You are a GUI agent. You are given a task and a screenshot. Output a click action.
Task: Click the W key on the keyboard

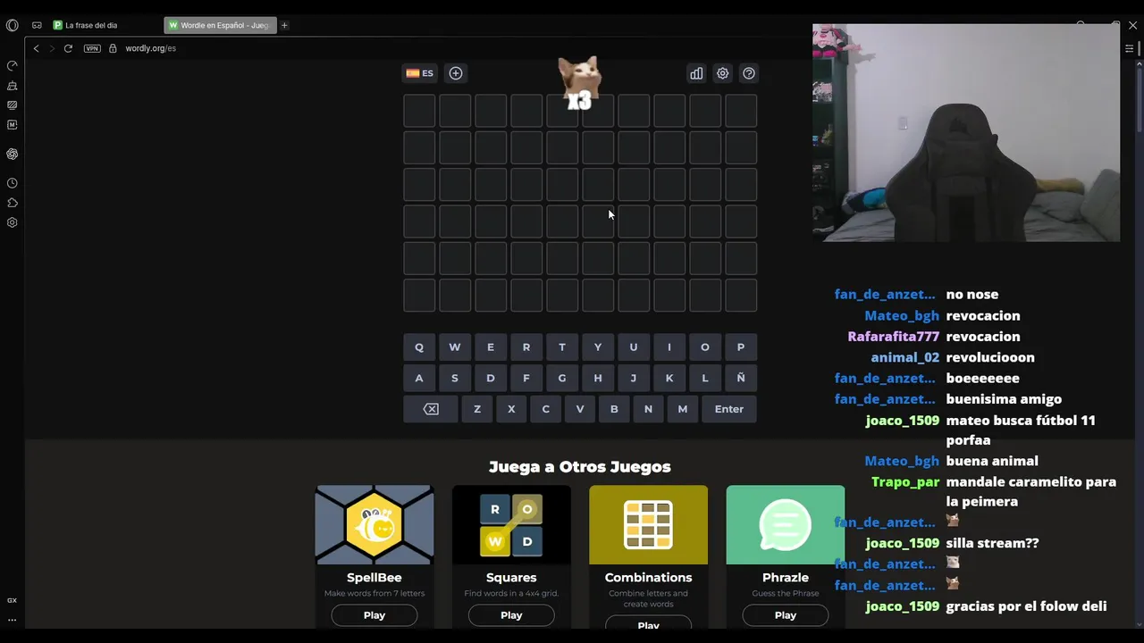pos(455,347)
